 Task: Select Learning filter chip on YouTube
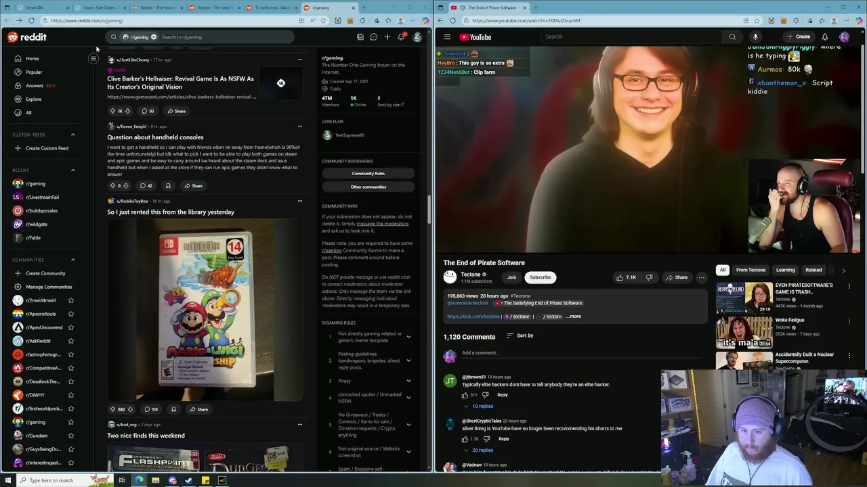click(x=785, y=270)
